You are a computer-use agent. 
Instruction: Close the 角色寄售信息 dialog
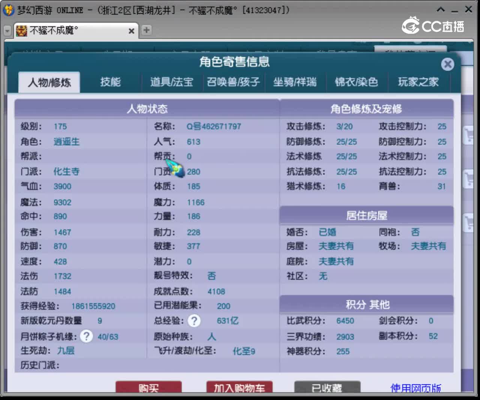pos(447,64)
